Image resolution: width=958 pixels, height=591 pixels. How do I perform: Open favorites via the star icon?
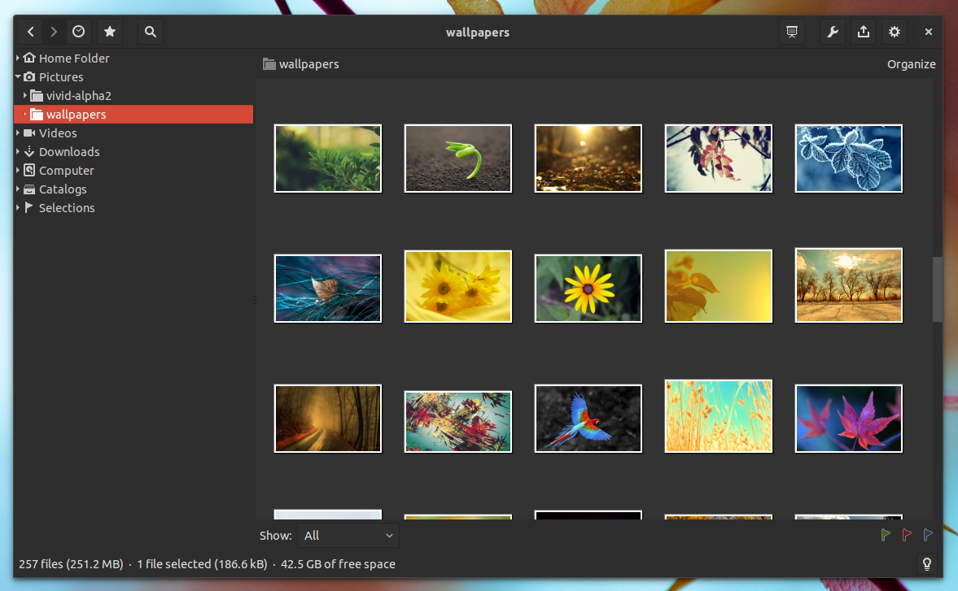tap(110, 32)
